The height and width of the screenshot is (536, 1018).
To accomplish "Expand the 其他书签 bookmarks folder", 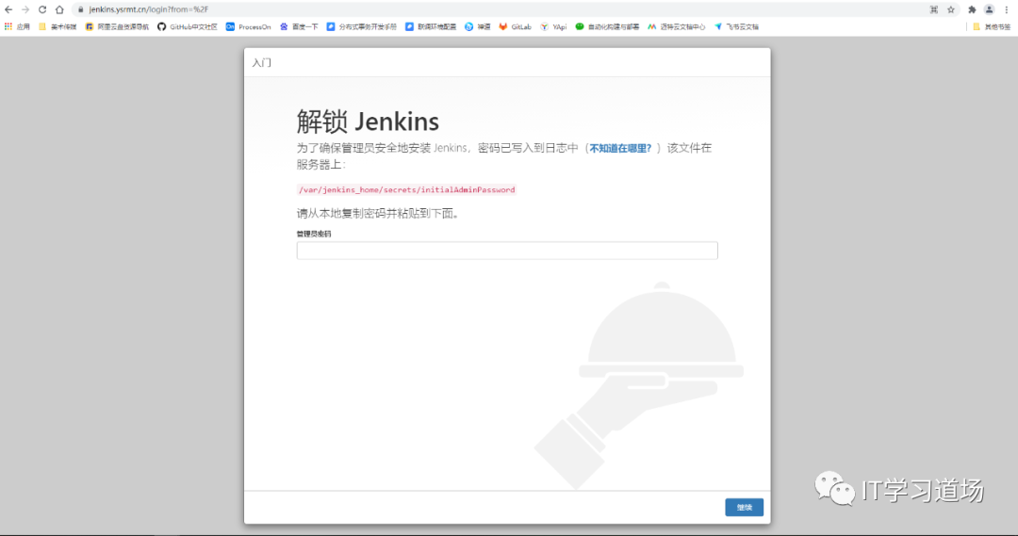I will 992,26.
